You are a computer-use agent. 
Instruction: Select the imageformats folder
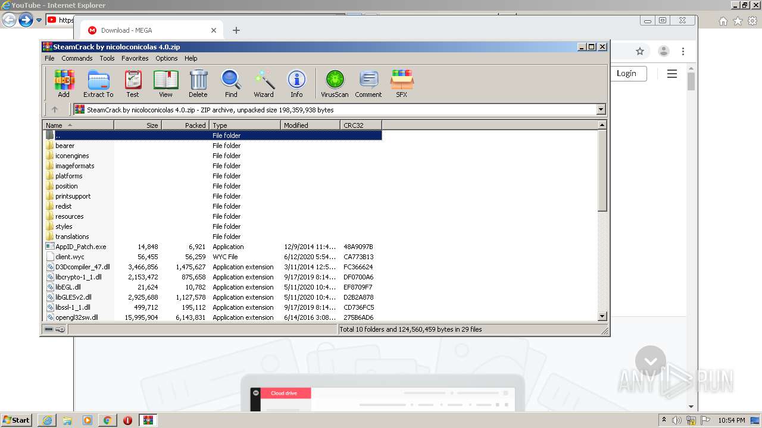(x=74, y=166)
